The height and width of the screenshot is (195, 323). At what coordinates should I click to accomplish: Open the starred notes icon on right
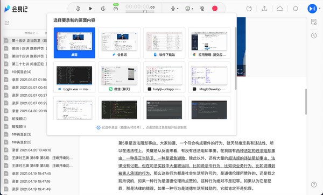314,22
